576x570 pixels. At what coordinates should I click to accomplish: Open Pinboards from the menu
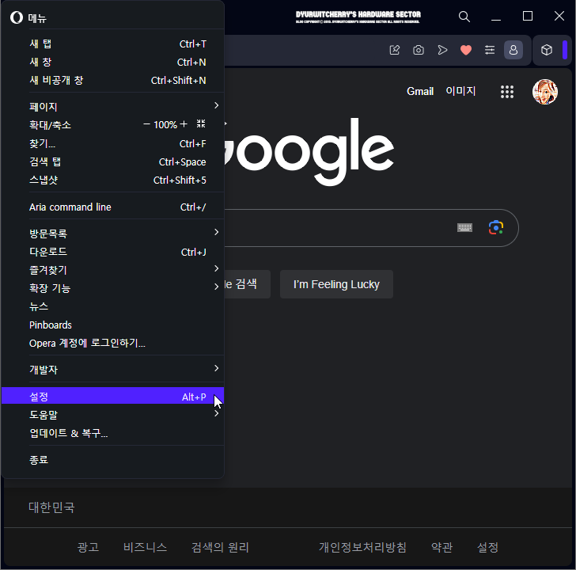[113, 325]
